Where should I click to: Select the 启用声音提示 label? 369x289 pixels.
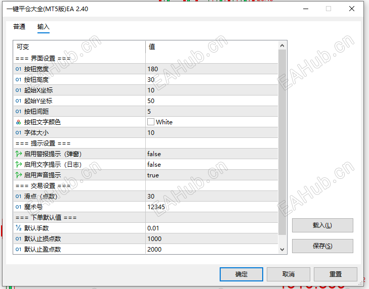[43, 175]
